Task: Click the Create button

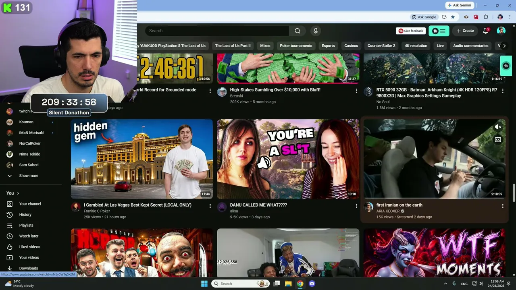Action: click(465, 31)
